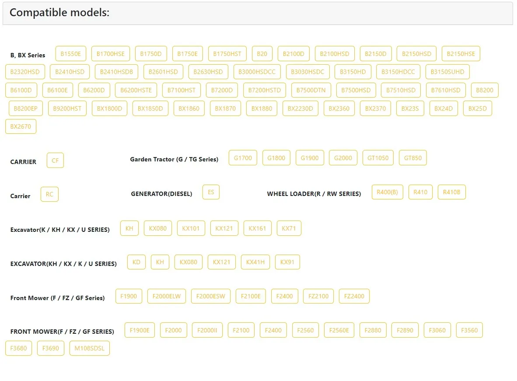Choose the F3060 model tag
Image resolution: width=517 pixels, height=381 pixels.
coord(437,330)
